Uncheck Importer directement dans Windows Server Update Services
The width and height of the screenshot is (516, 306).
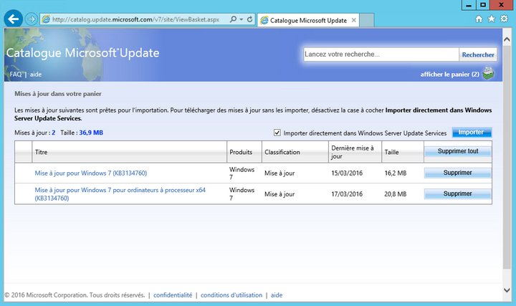[x=277, y=133]
